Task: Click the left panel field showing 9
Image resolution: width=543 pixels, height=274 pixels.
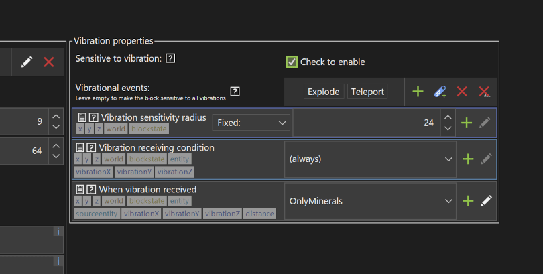Action: pos(24,121)
